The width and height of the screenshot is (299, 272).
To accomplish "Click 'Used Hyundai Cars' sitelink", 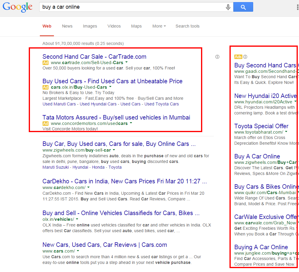I will coord(98,104).
